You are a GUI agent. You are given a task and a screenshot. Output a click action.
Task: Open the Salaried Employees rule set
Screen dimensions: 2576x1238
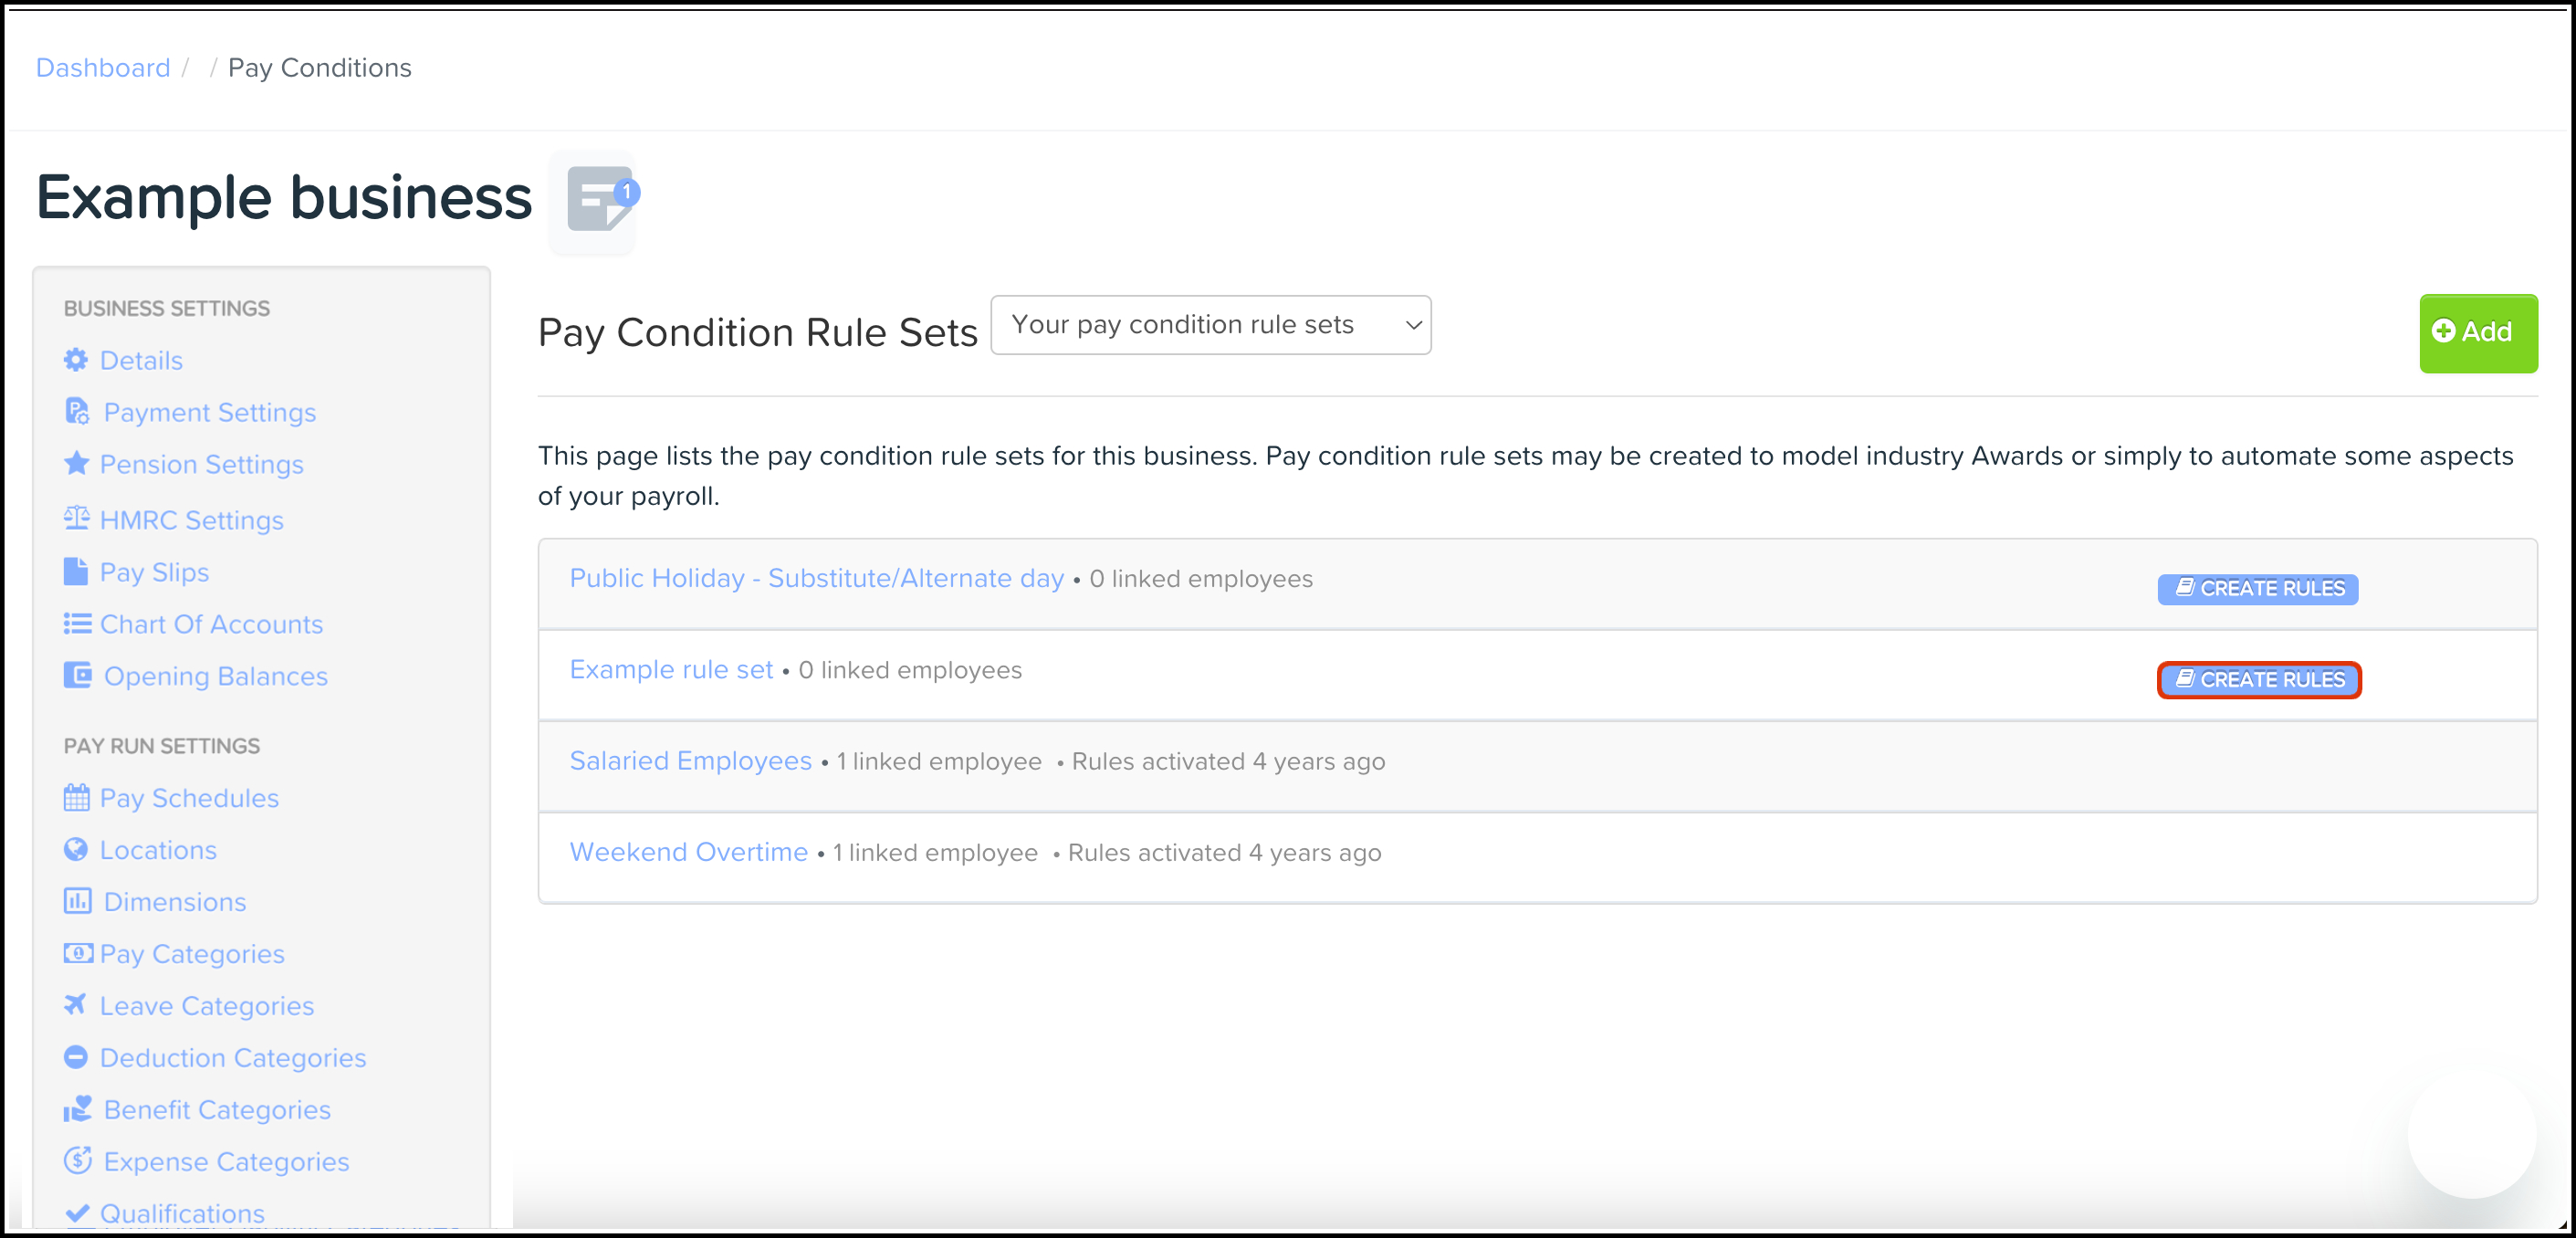690,761
